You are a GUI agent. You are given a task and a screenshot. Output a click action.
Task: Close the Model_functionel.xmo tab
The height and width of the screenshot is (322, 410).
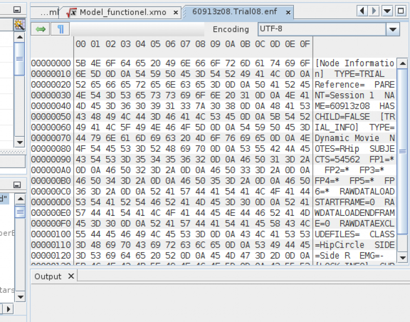pyautogui.click(x=176, y=12)
